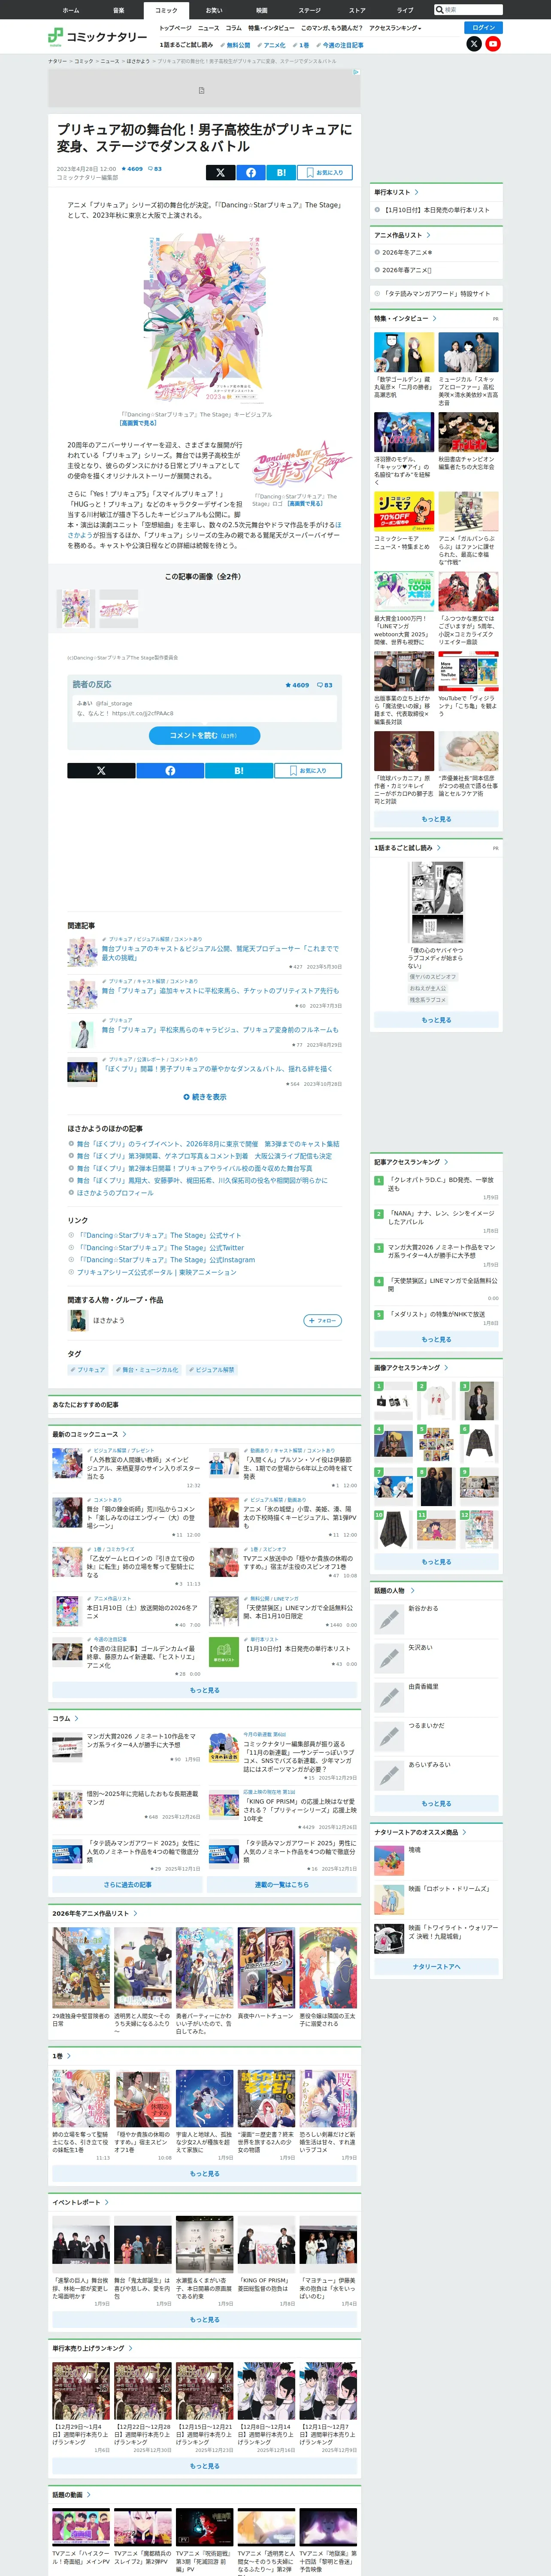
Task: Open the key visual thumbnail in この記事の画像
Action: [76, 608]
